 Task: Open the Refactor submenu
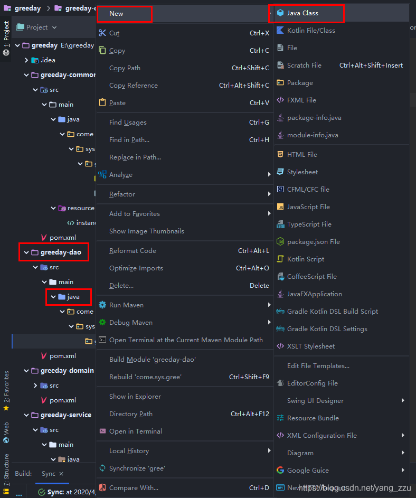pyautogui.click(x=185, y=194)
